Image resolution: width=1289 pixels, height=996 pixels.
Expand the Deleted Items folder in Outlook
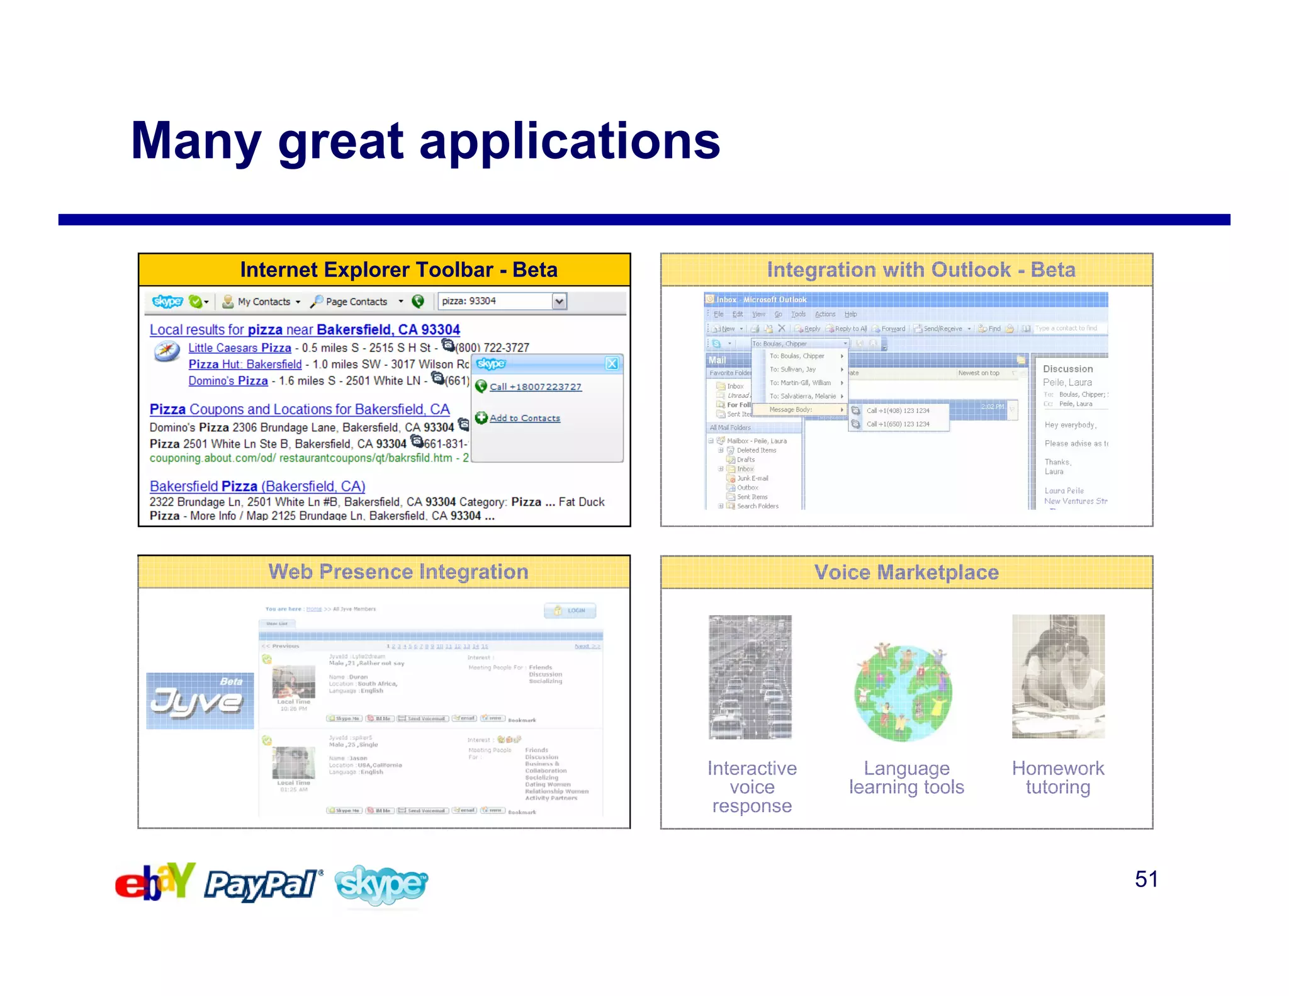pos(721,450)
